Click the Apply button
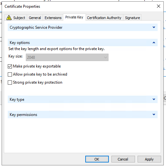The image size is (166, 167). (x=149, y=159)
